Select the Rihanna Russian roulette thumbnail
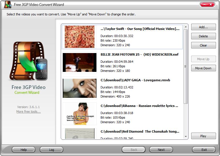The width and height of the screenshot is (220, 156). point(80,114)
